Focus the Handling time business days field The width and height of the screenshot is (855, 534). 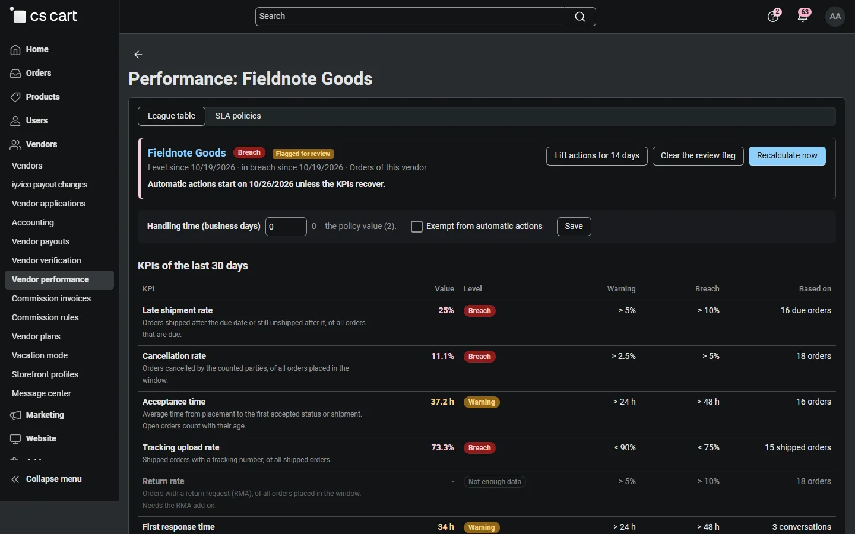[x=286, y=227]
